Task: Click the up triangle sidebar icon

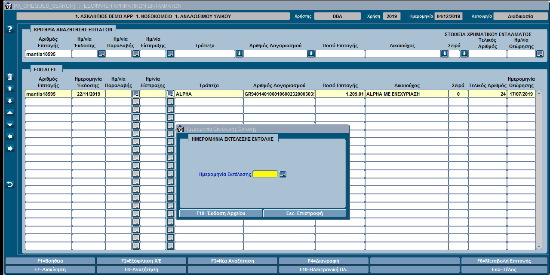Action: tap(10, 112)
